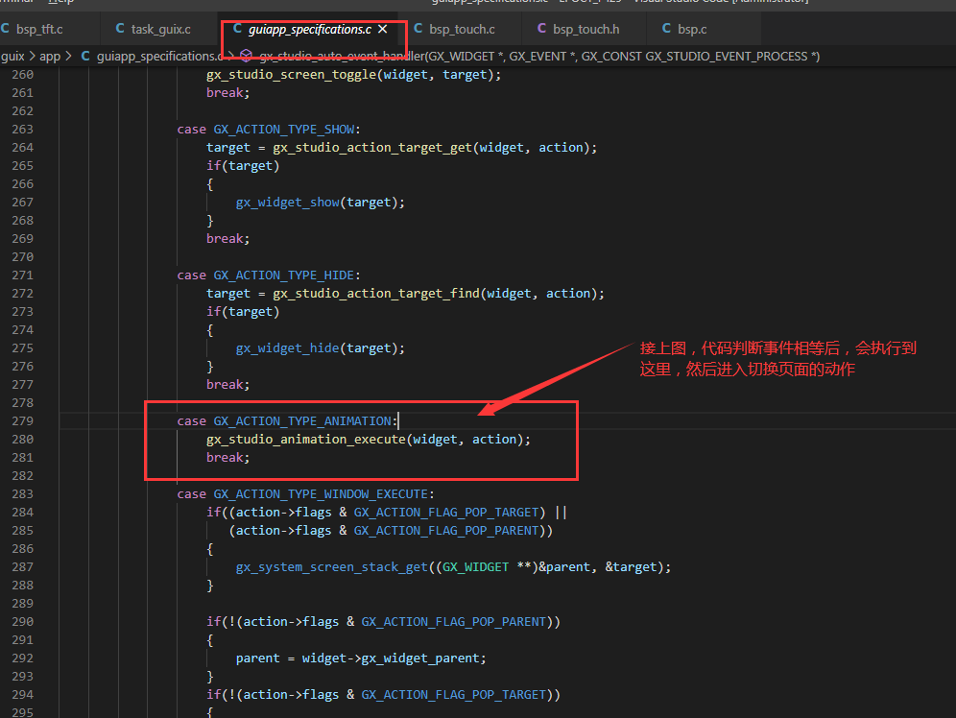
Task: Click 'GX_ACTION_FLAG_POP_PARENT' on line 285
Action: click(446, 530)
